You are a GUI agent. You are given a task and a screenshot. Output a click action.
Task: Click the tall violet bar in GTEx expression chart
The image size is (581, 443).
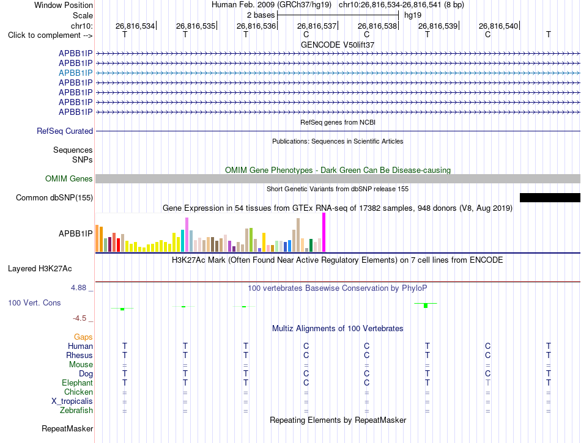tap(187, 235)
